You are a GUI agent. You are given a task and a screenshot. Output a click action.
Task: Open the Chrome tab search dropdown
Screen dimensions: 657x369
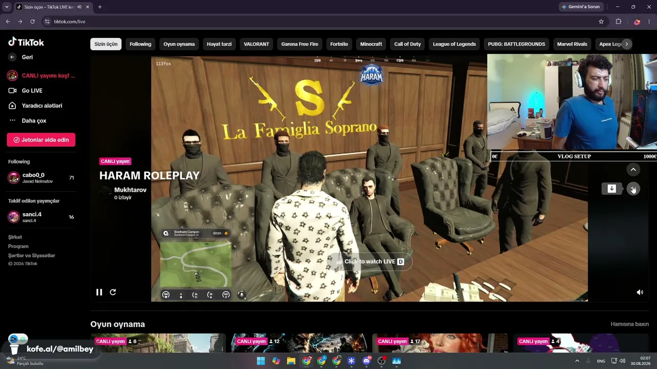pos(7,7)
